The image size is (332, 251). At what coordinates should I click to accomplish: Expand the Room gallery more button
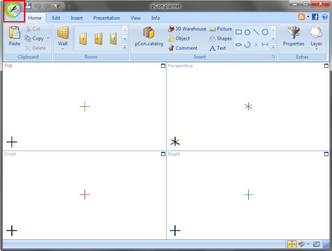125,47
